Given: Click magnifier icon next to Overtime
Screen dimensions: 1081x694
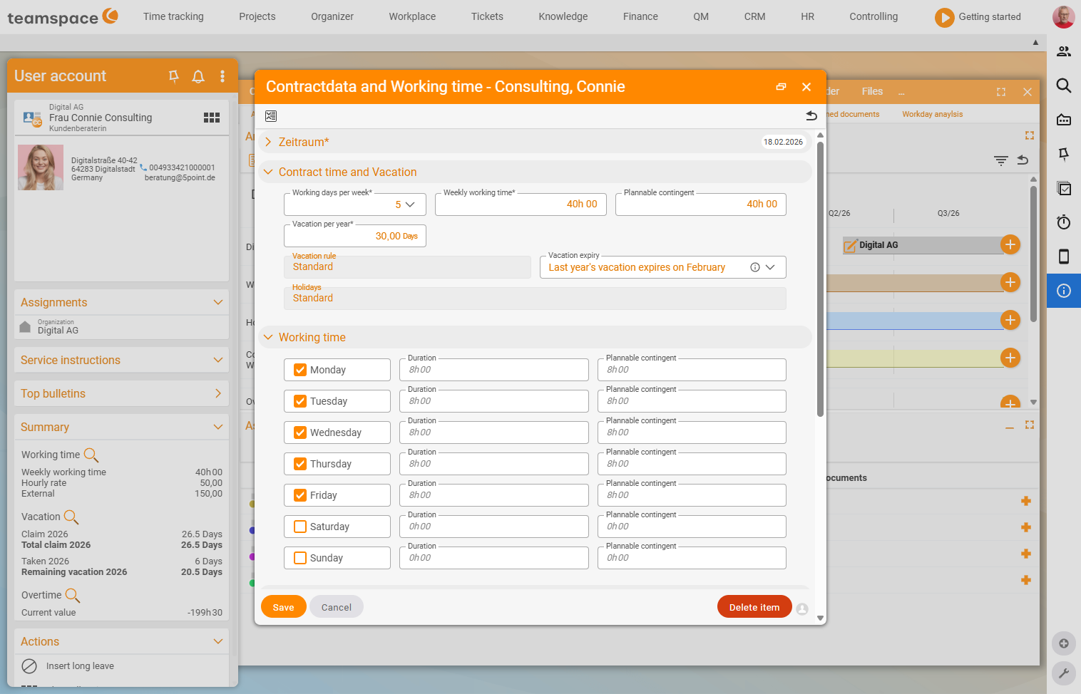Looking at the screenshot, I should 73,595.
